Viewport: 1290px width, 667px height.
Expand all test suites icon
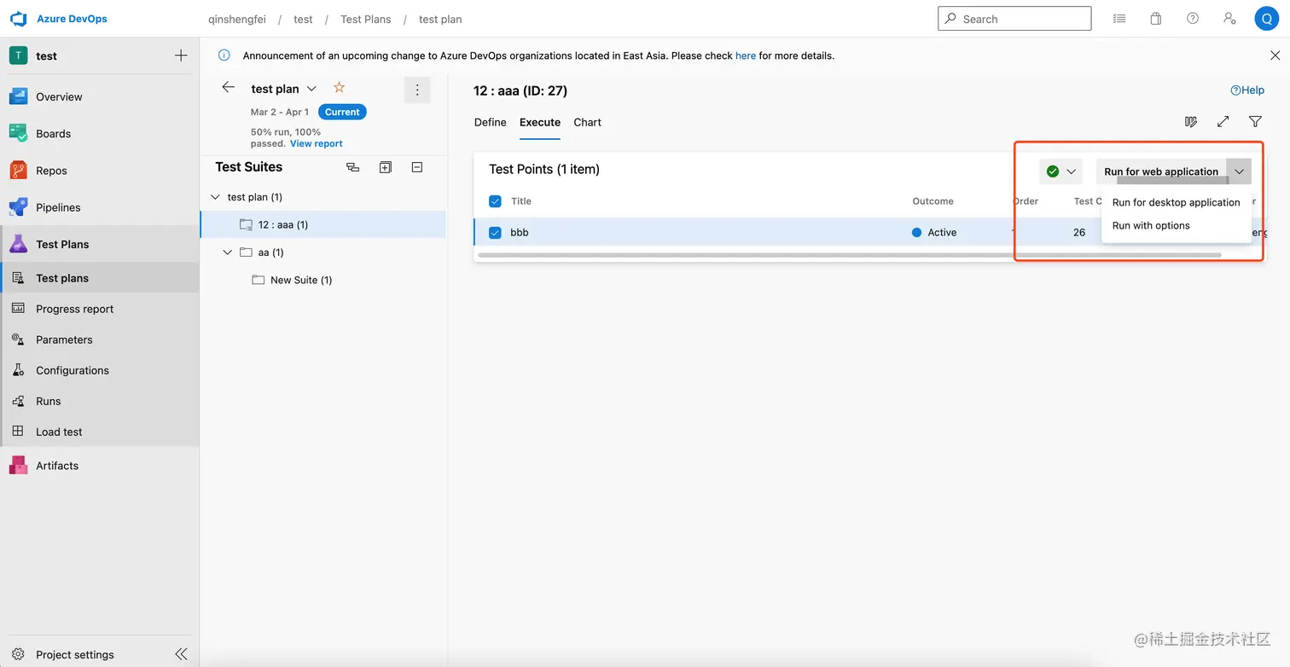pos(386,167)
